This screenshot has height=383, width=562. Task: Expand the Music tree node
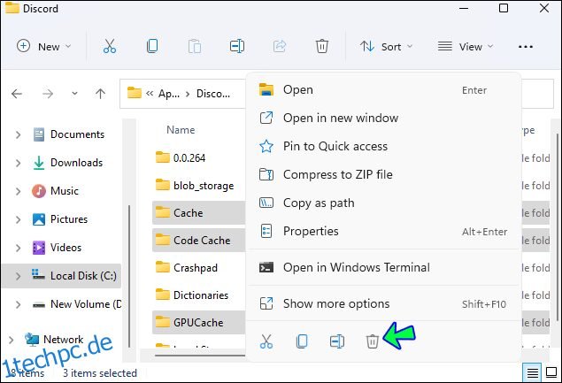(x=19, y=191)
